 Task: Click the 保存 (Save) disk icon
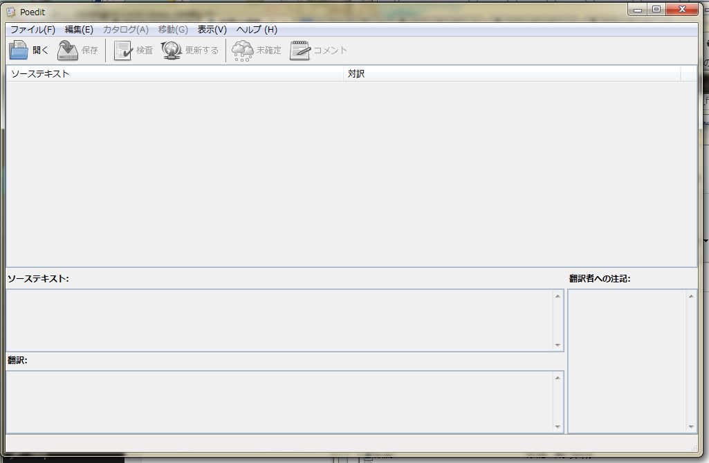pos(68,51)
